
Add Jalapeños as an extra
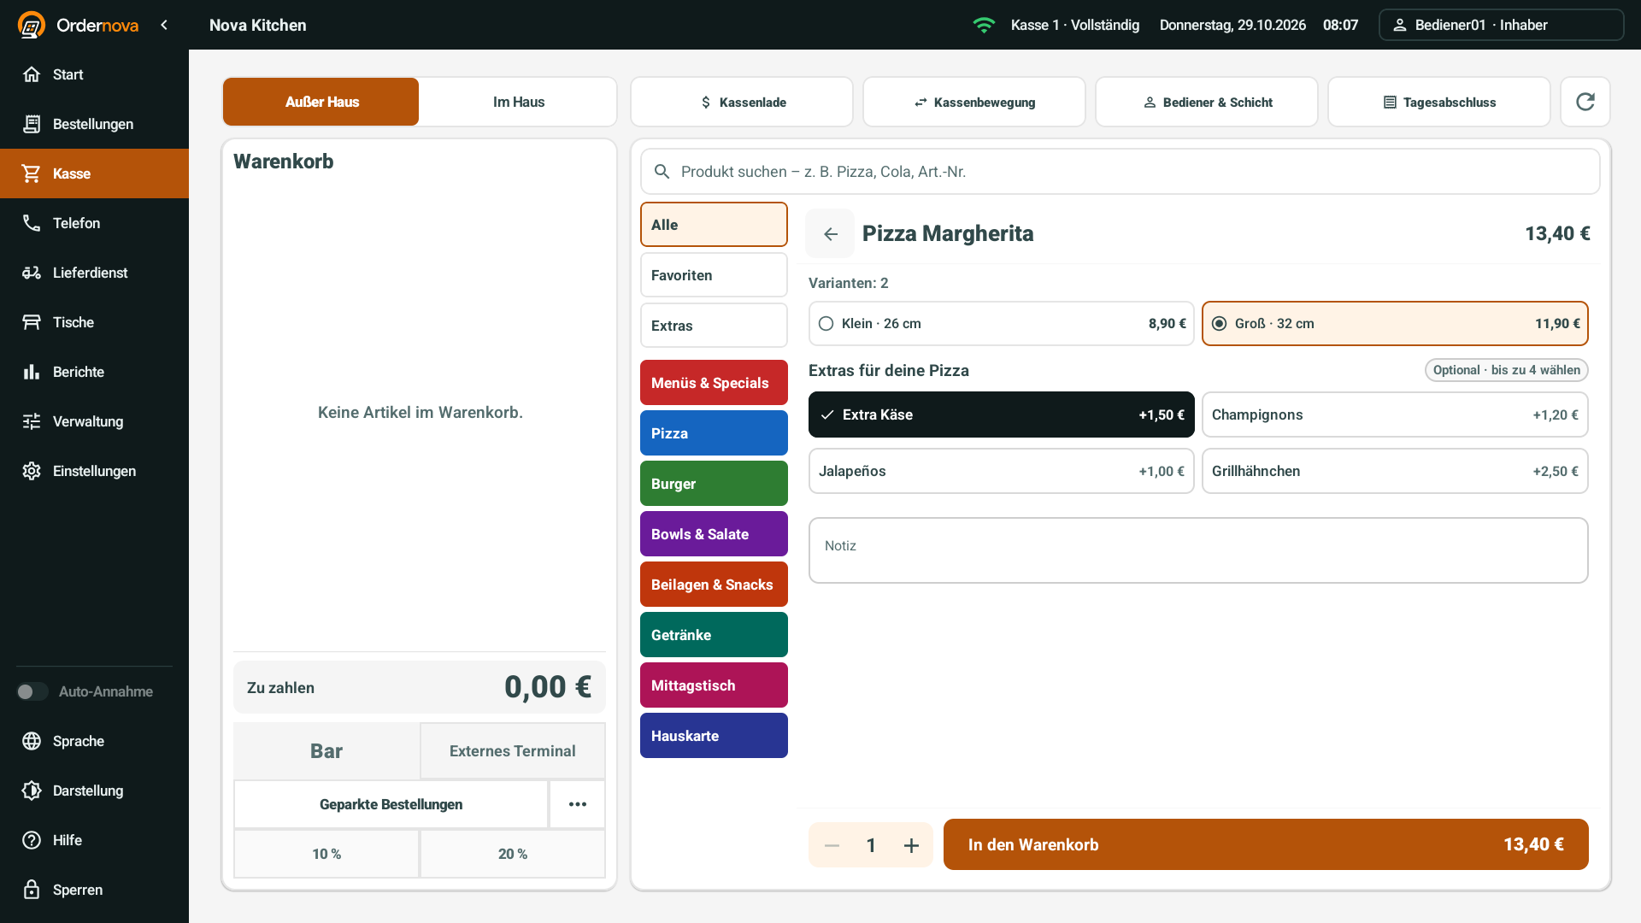1001,471
